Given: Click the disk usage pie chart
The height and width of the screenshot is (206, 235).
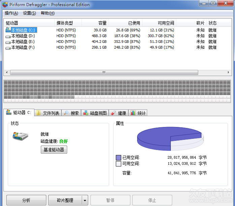Looking at the screenshot, I should click(171, 139).
